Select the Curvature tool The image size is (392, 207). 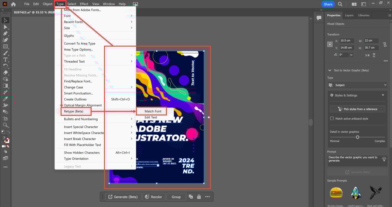5,40
